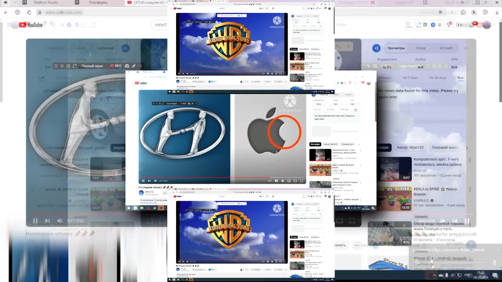Open the Обзор tab in vidIQ panel
The width and height of the screenshot is (502, 282).
(x=421, y=48)
